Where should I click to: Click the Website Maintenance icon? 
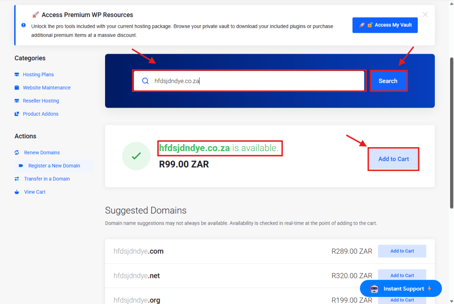coord(17,88)
